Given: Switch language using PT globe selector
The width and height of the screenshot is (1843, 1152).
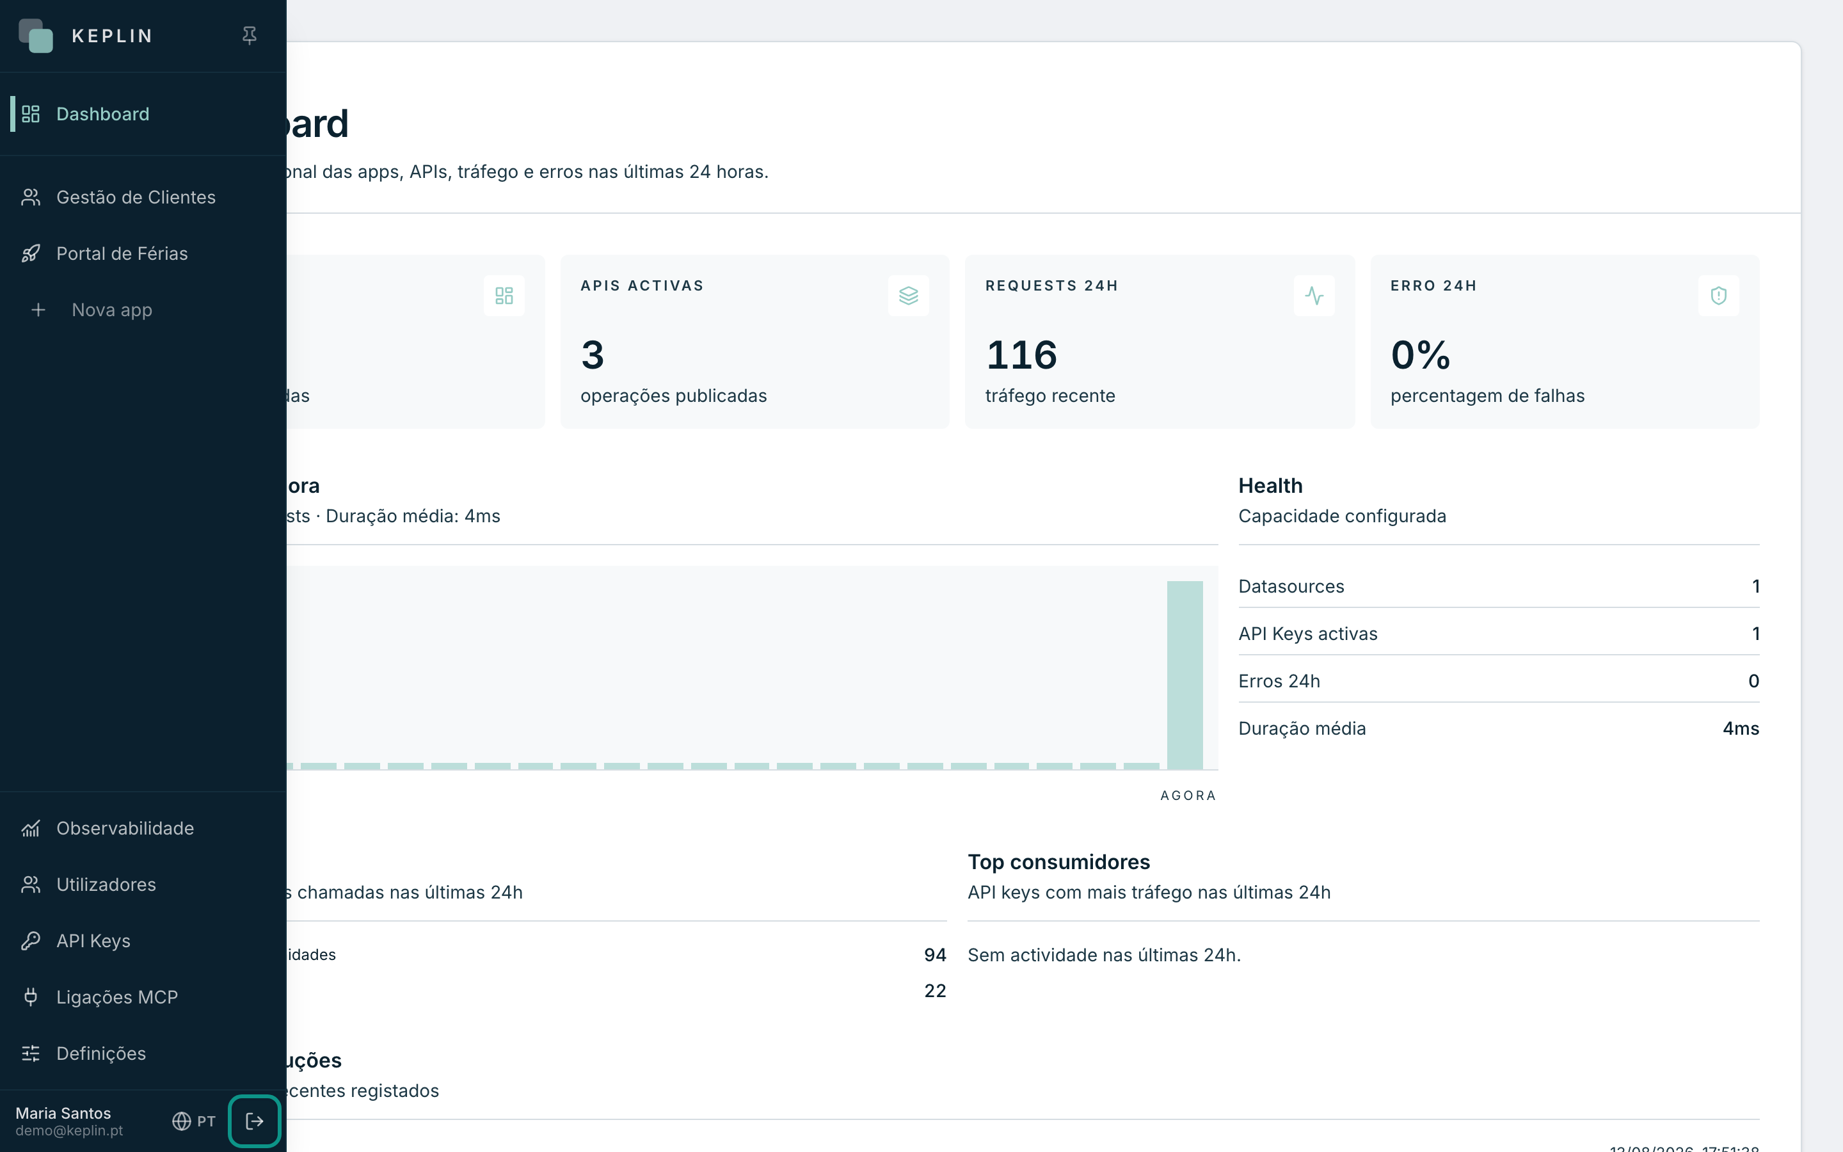Looking at the screenshot, I should (194, 1121).
